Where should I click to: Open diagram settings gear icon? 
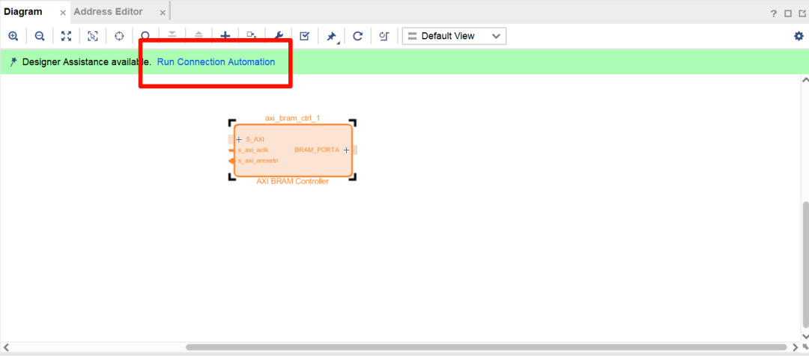pos(799,36)
